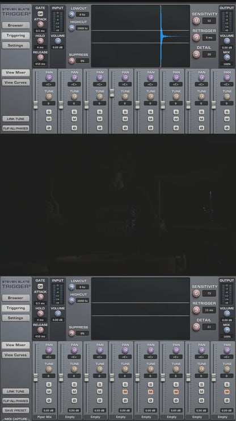
Task: Unmute channel 8 in the lower plugin
Action: click(x=227, y=392)
